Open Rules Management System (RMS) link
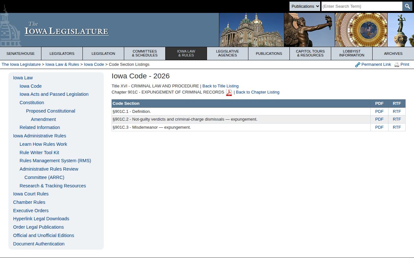The width and height of the screenshot is (414, 258). point(55,161)
